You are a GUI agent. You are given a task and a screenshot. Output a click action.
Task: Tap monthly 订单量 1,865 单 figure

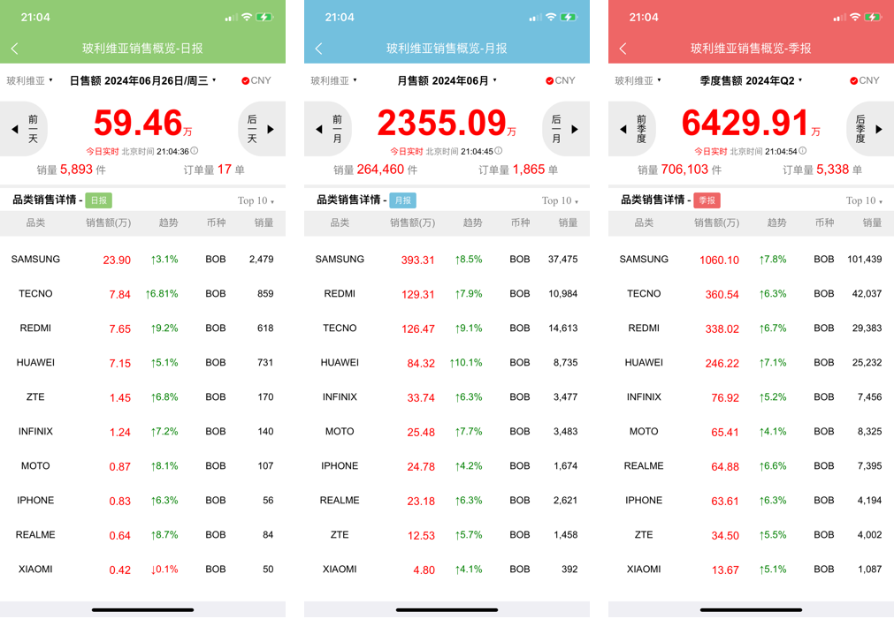(x=518, y=170)
